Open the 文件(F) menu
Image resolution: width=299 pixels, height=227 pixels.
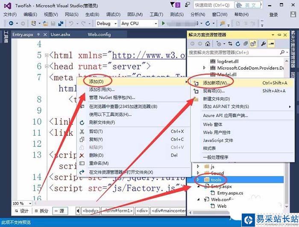point(10,14)
